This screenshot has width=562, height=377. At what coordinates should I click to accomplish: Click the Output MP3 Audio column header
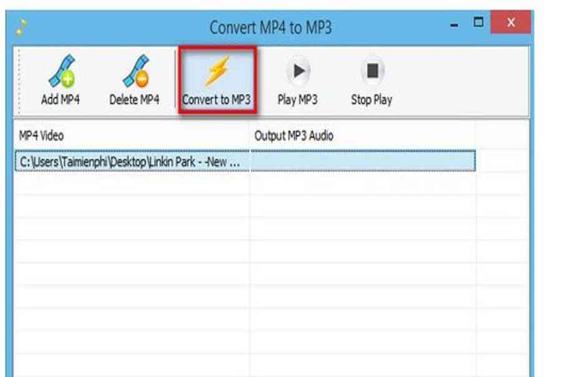pos(362,136)
